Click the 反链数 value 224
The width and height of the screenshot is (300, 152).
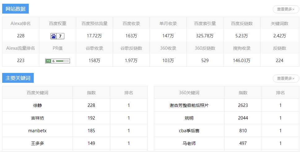[280, 61]
